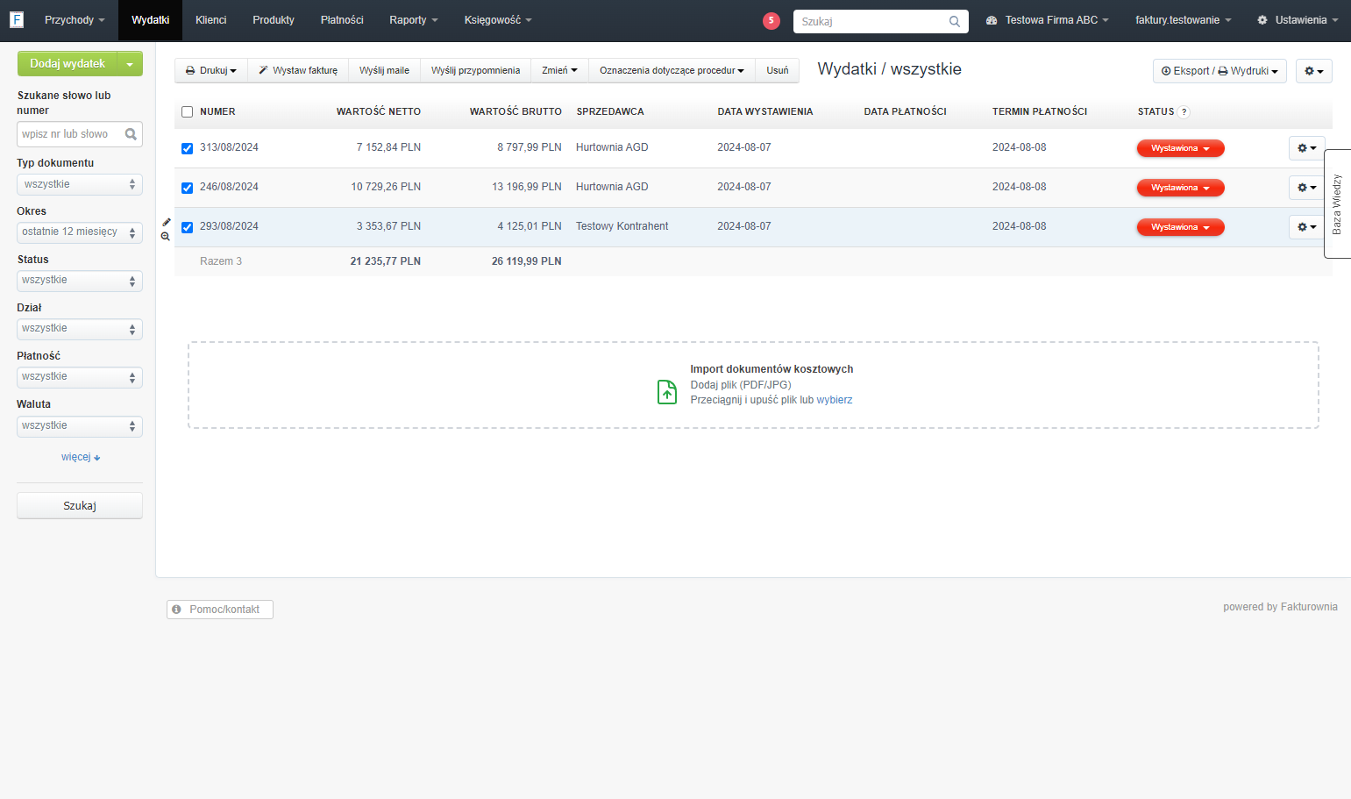
Task: Open the Przychody menu
Action: pyautogui.click(x=75, y=20)
